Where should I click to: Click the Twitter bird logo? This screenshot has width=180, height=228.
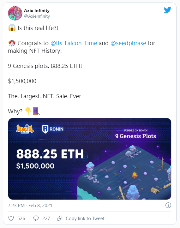pyautogui.click(x=167, y=10)
